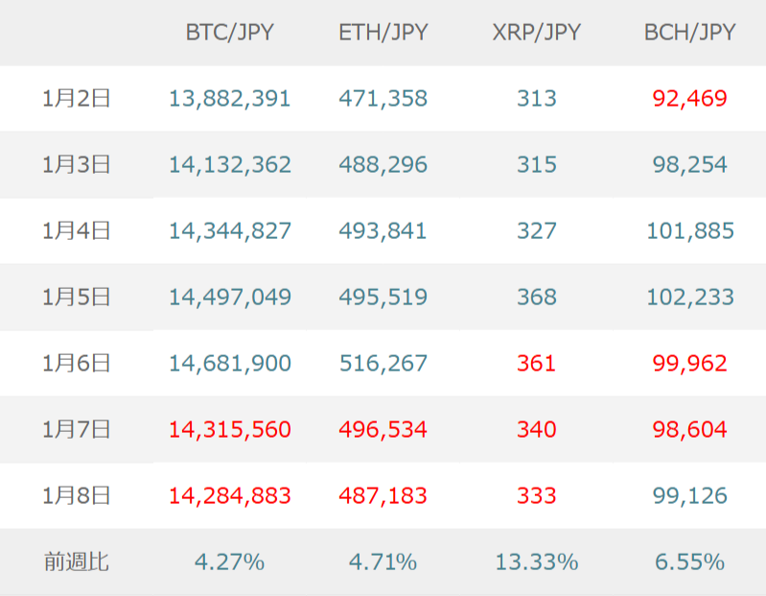
Task: Click the 前週比 row label
Action: point(77,561)
